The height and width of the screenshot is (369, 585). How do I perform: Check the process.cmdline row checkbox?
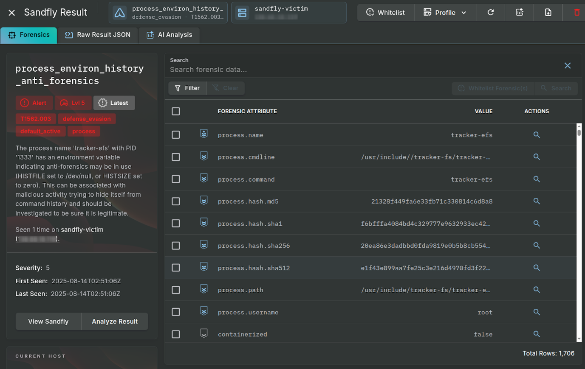[176, 157]
